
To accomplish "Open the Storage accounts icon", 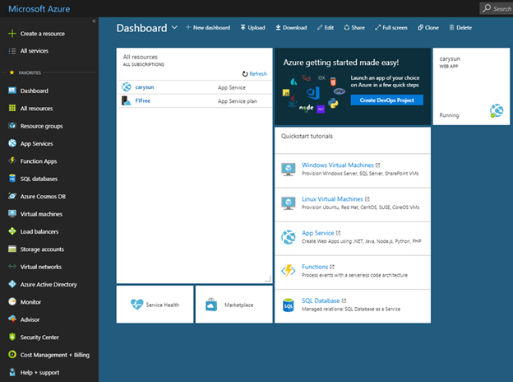I will (12, 249).
